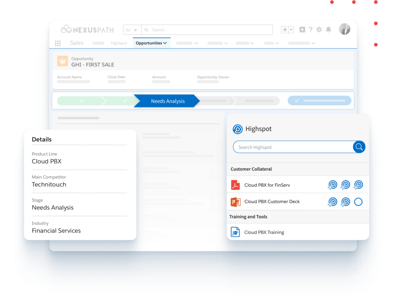Expand the Opportunities tab chevron
Image resolution: width=397 pixels, height=305 pixels.
(165, 43)
